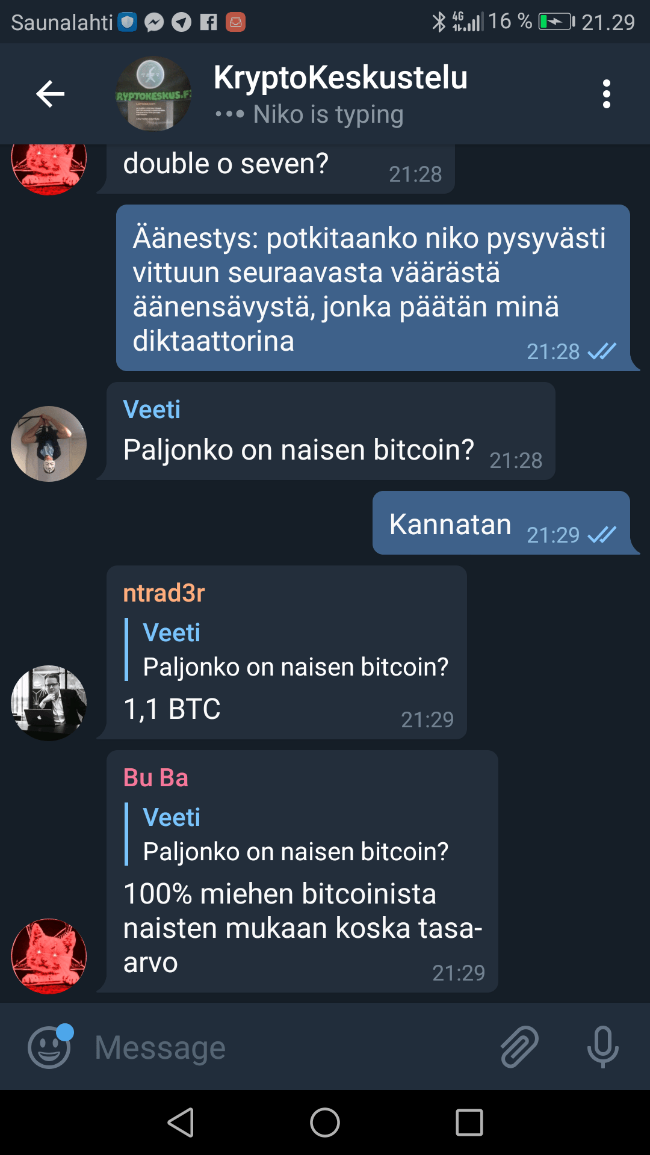Tap the ntrad3r sender name
This screenshot has width=650, height=1155.
point(164,593)
